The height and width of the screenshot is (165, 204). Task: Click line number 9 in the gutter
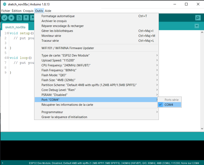point(5,73)
